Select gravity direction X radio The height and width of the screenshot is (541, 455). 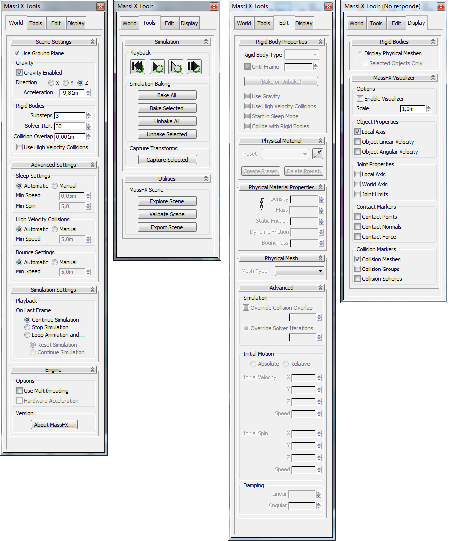point(51,83)
